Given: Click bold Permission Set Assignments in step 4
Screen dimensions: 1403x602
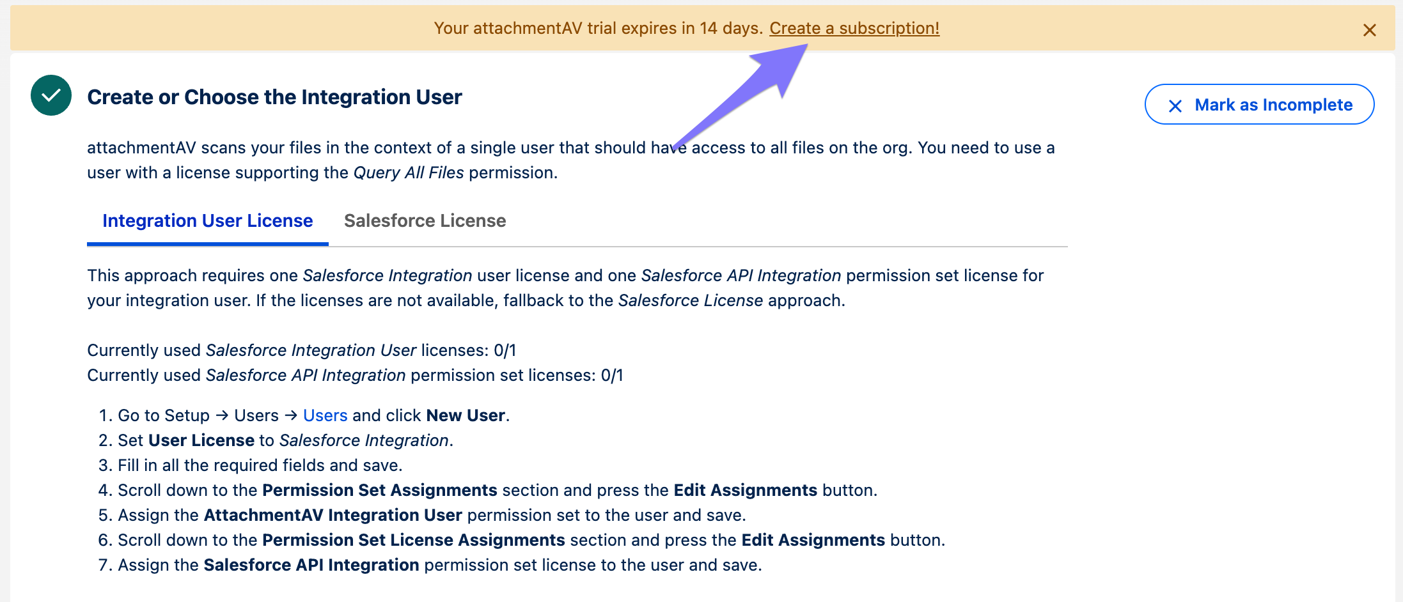Looking at the screenshot, I should [379, 490].
